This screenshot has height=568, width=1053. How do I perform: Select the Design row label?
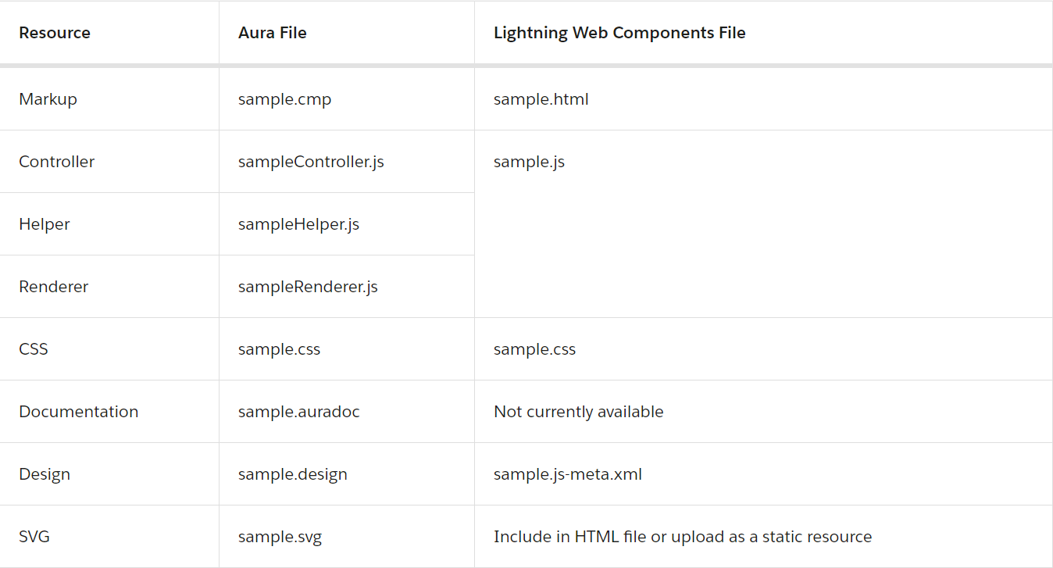click(45, 474)
